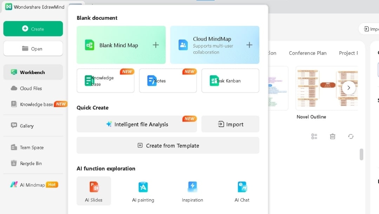Start AI Chat

(x=241, y=190)
